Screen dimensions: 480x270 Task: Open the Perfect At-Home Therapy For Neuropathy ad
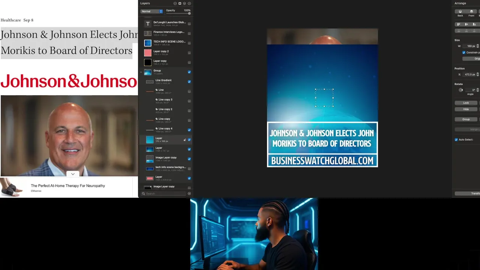(x=68, y=186)
